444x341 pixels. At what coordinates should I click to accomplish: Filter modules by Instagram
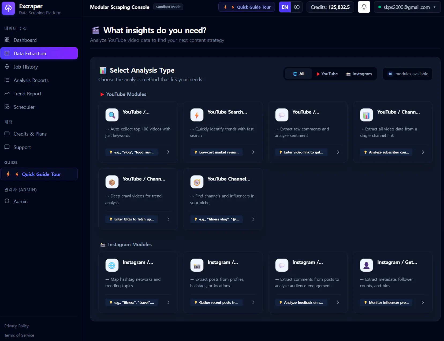tap(359, 74)
